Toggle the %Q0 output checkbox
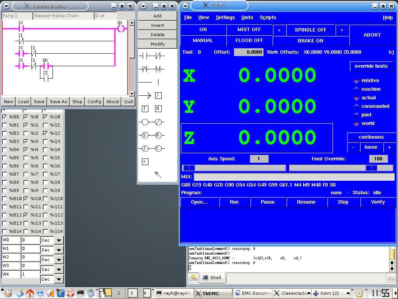Viewport: 398px width, 299px height. (45, 117)
